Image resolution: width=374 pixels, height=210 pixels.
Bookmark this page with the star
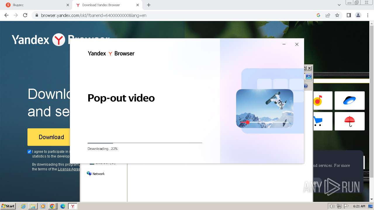pos(337,15)
